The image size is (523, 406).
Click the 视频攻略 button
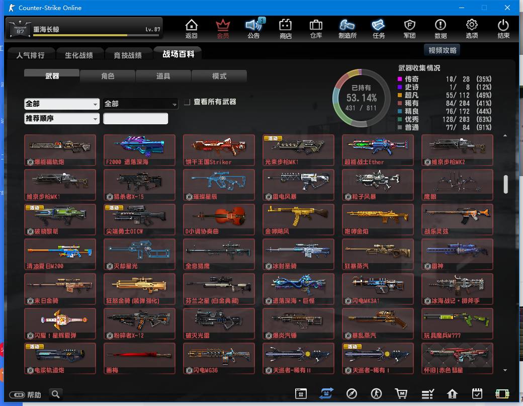coord(442,50)
